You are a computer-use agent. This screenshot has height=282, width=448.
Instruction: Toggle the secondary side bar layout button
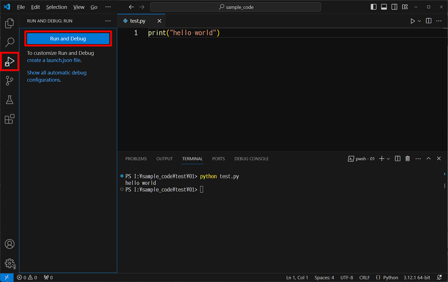click(x=394, y=7)
